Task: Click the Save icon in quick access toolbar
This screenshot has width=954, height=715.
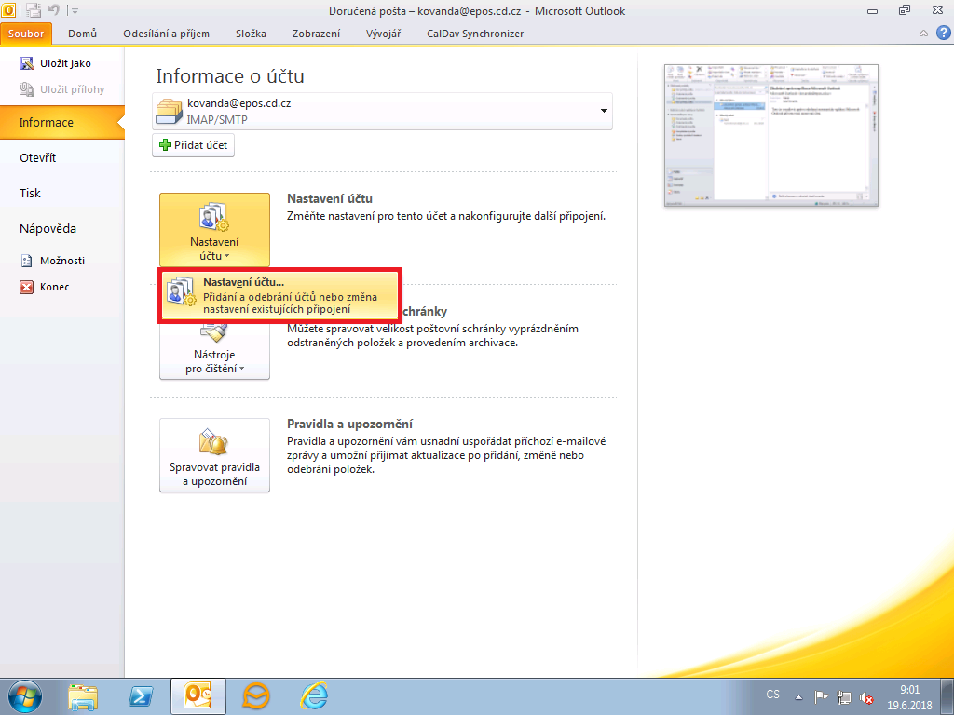Action: (x=34, y=10)
